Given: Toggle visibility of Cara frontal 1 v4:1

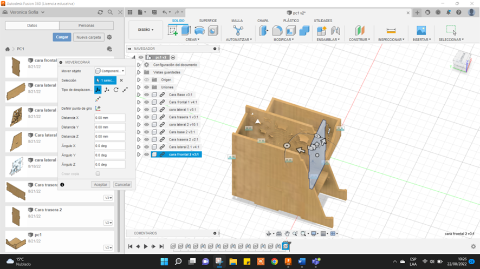Looking at the screenshot, I should (x=147, y=102).
